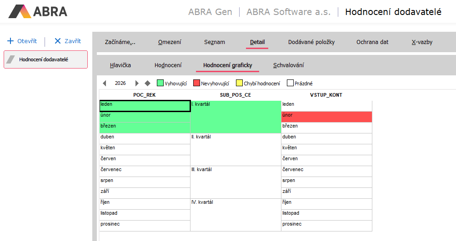Click the plus icon next to Otevřít
Viewport: 456px width, 241px height.
pyautogui.click(x=10, y=41)
